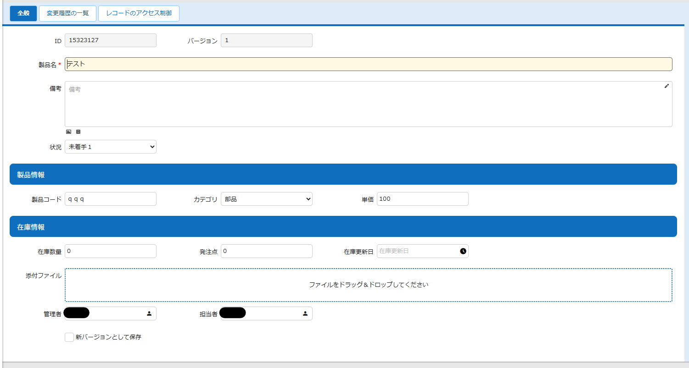Click the 発注点 input field
This screenshot has width=689, height=368.
pos(267,251)
